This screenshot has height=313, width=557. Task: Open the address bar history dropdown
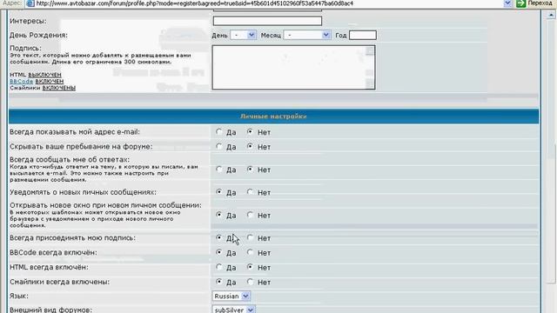pyautogui.click(x=507, y=3)
